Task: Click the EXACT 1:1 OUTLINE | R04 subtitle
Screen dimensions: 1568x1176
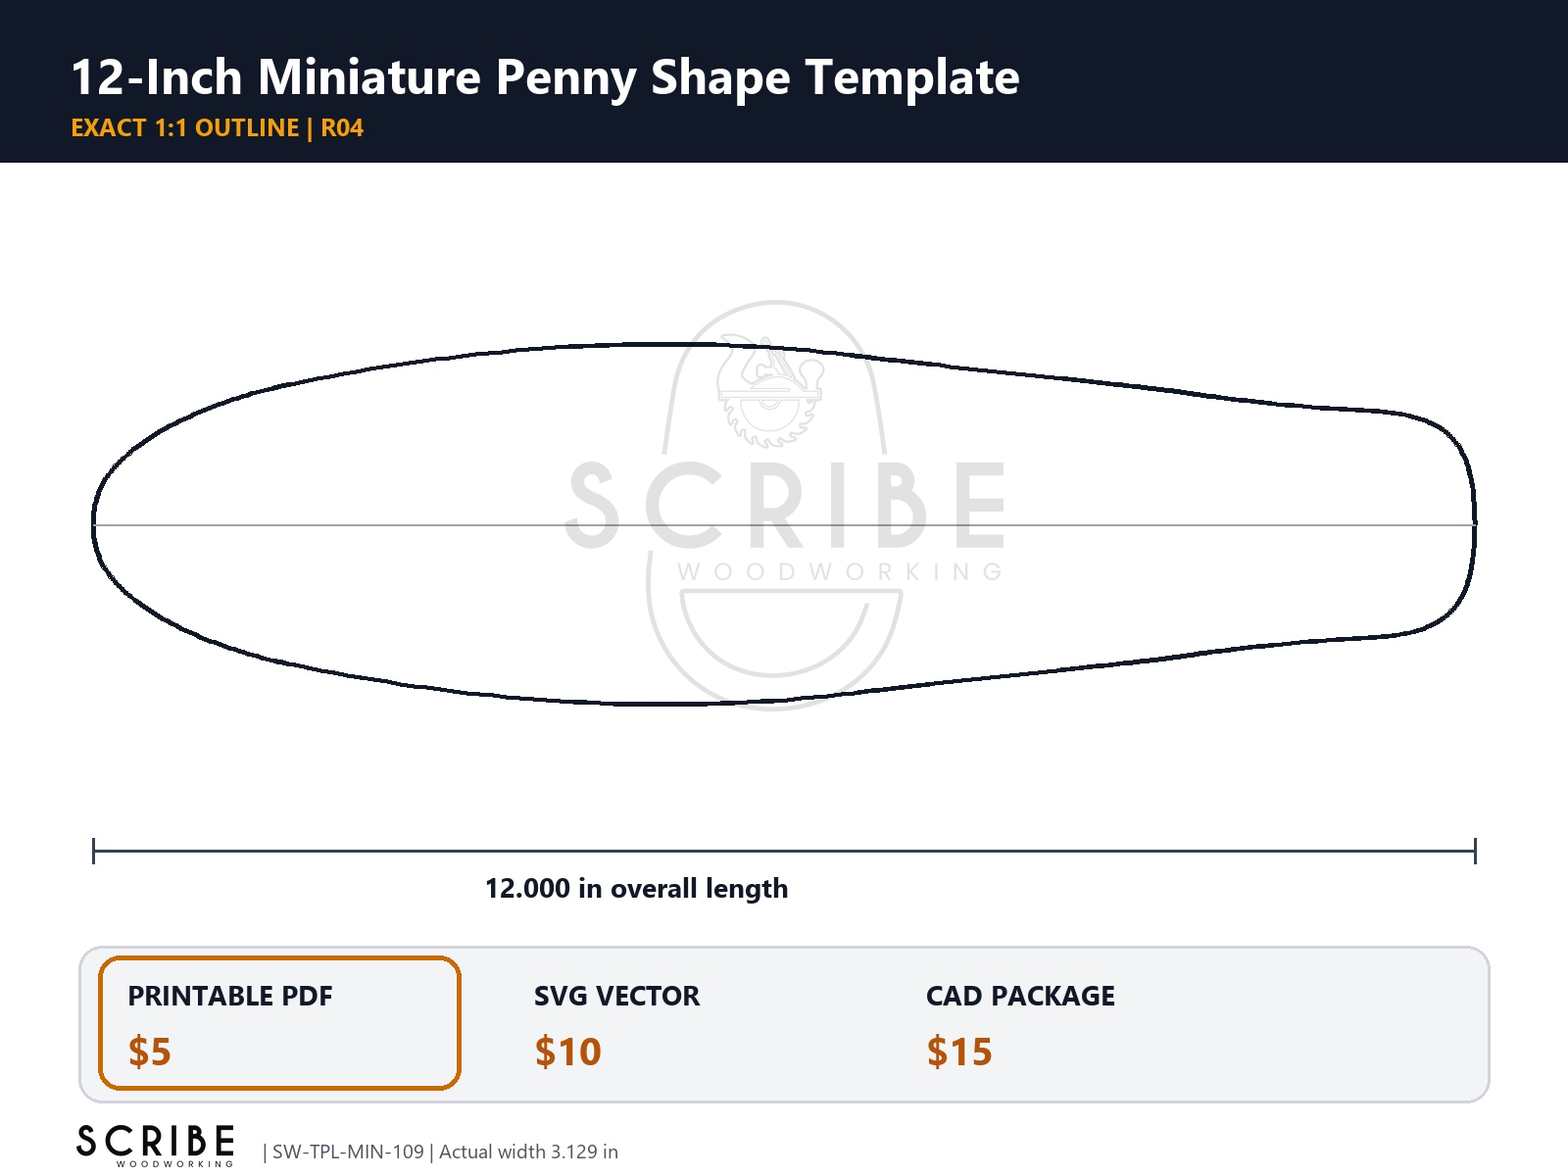Action: [x=218, y=128]
